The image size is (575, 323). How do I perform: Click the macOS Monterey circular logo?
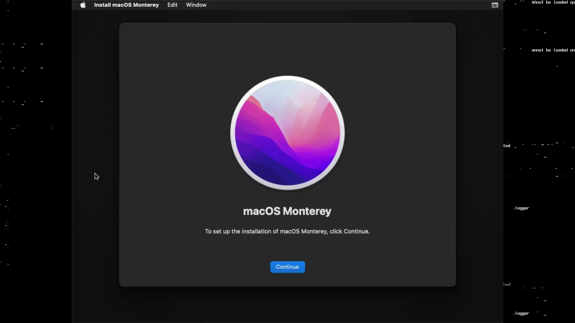[x=287, y=132]
